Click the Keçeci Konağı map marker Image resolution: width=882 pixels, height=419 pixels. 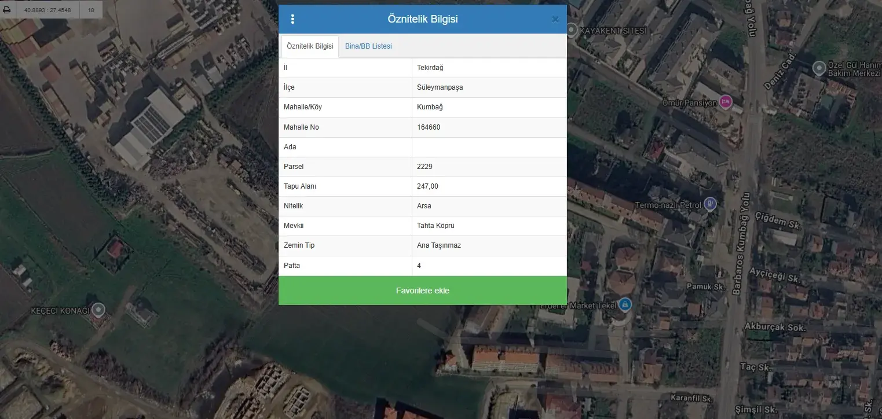99,311
